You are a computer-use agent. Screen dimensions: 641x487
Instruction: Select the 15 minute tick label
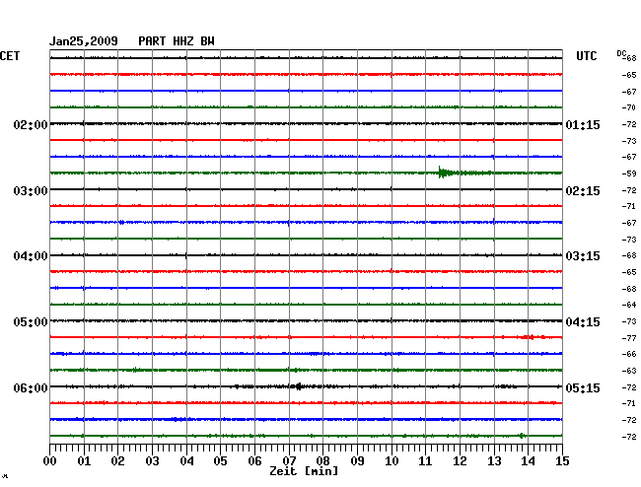[561, 460]
